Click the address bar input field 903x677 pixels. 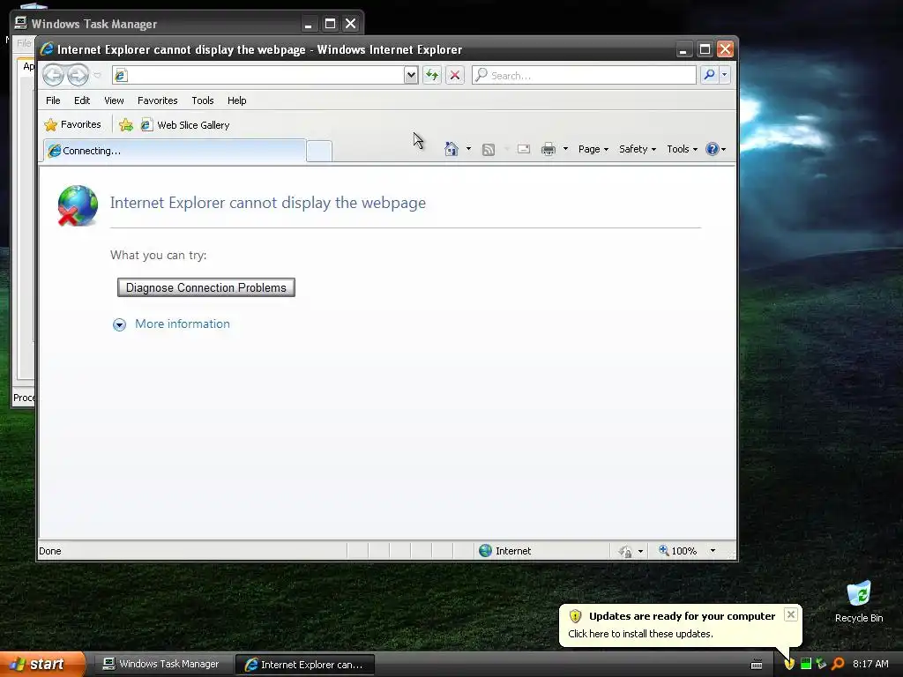(258, 75)
